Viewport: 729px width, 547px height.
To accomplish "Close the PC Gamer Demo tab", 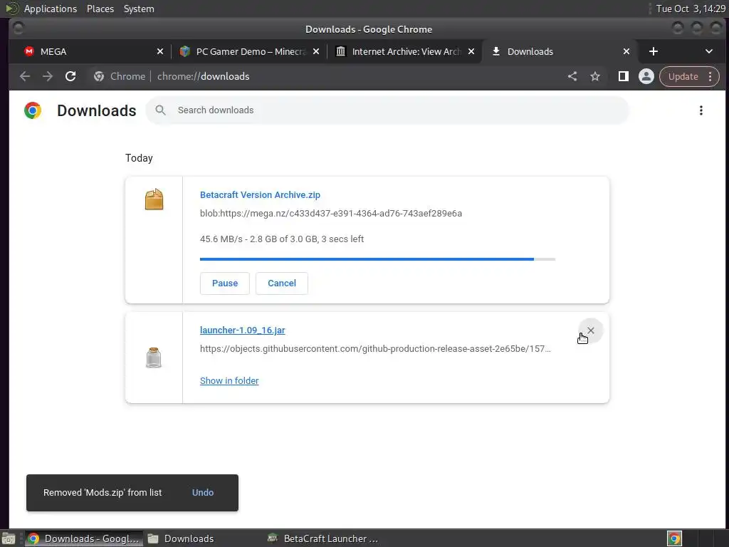I will pyautogui.click(x=316, y=51).
